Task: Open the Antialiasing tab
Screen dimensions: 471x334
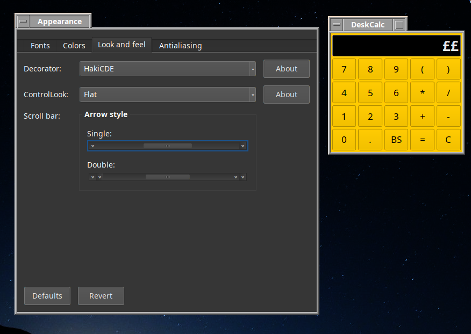Action: click(180, 46)
